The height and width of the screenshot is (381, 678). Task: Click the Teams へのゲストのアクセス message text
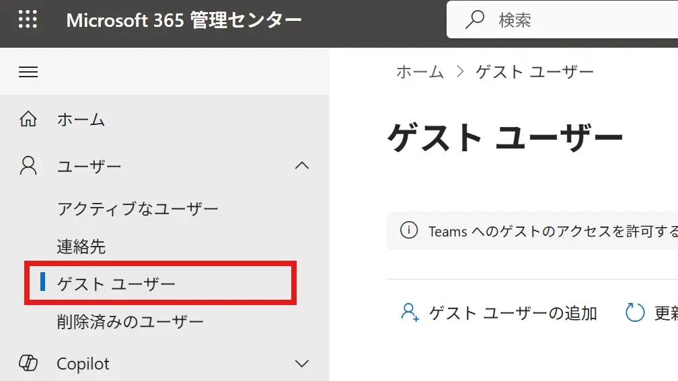click(x=553, y=231)
